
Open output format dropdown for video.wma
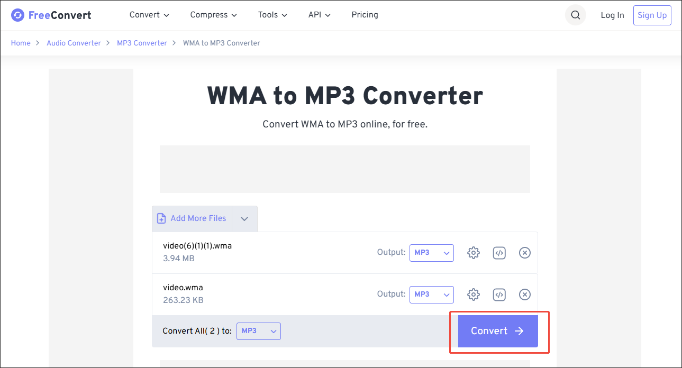click(x=432, y=295)
